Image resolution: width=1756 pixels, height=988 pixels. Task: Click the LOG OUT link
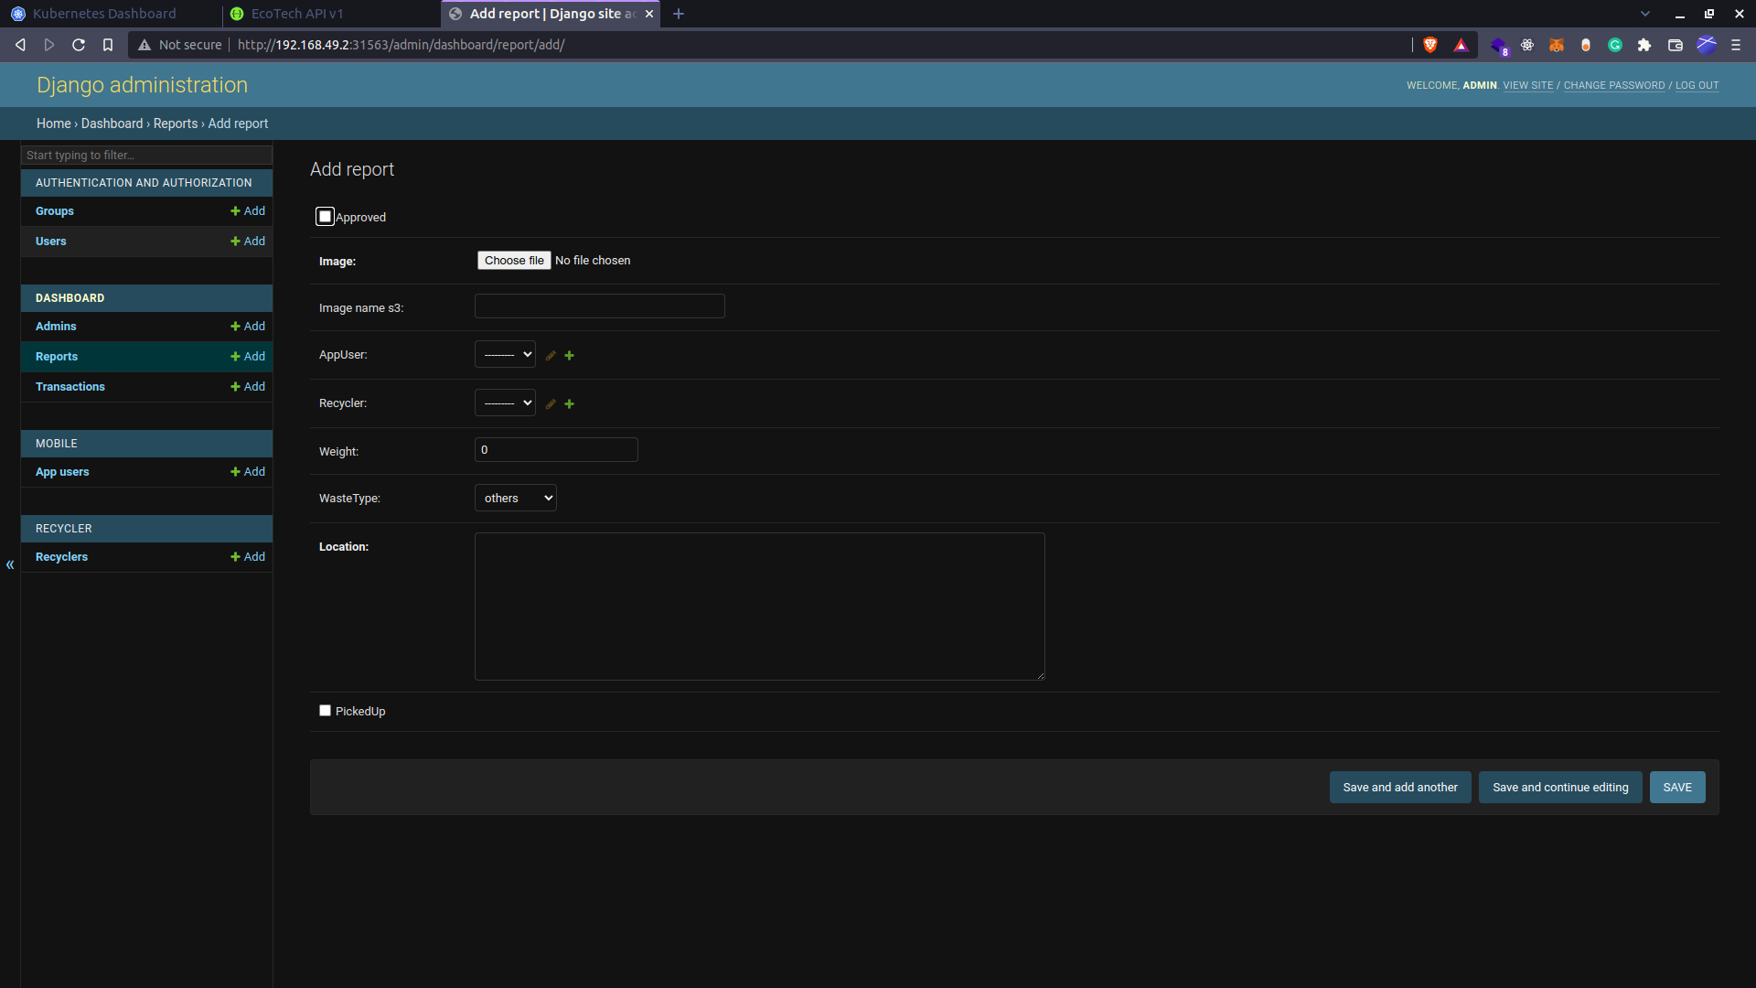tap(1697, 86)
